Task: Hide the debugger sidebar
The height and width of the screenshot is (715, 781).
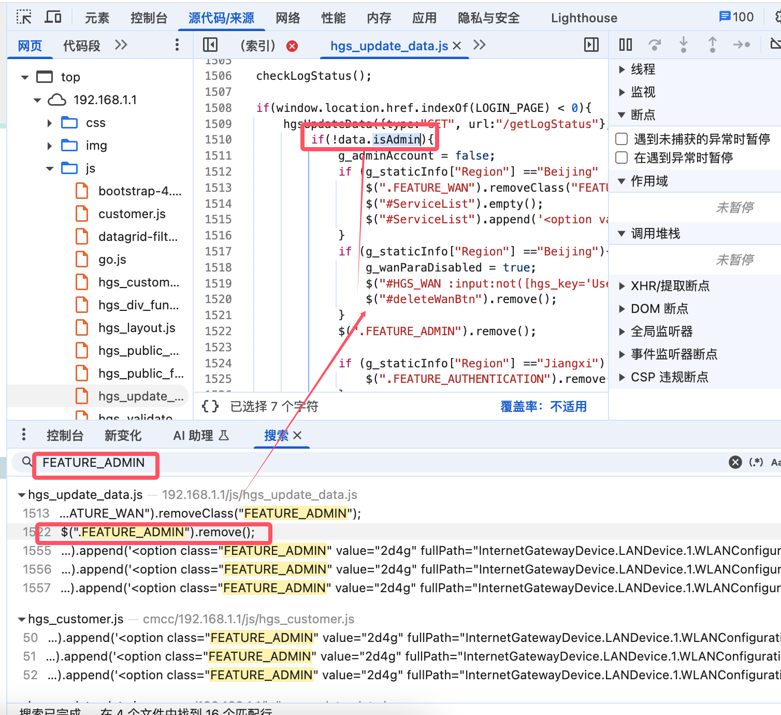Action: click(x=591, y=45)
